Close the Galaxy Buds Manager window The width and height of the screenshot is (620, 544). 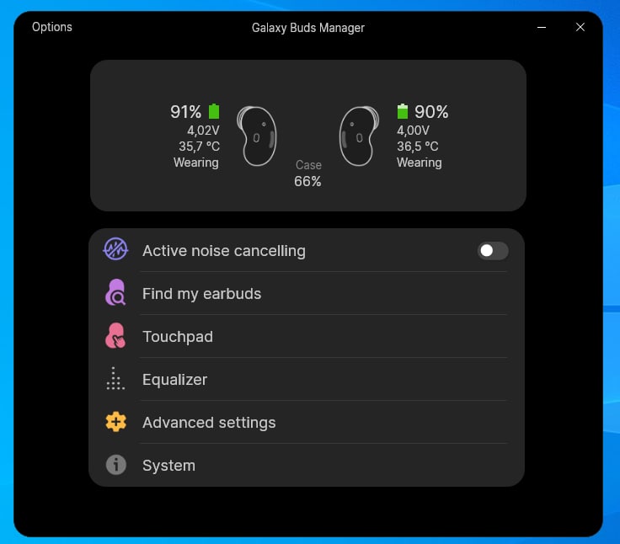(x=580, y=27)
